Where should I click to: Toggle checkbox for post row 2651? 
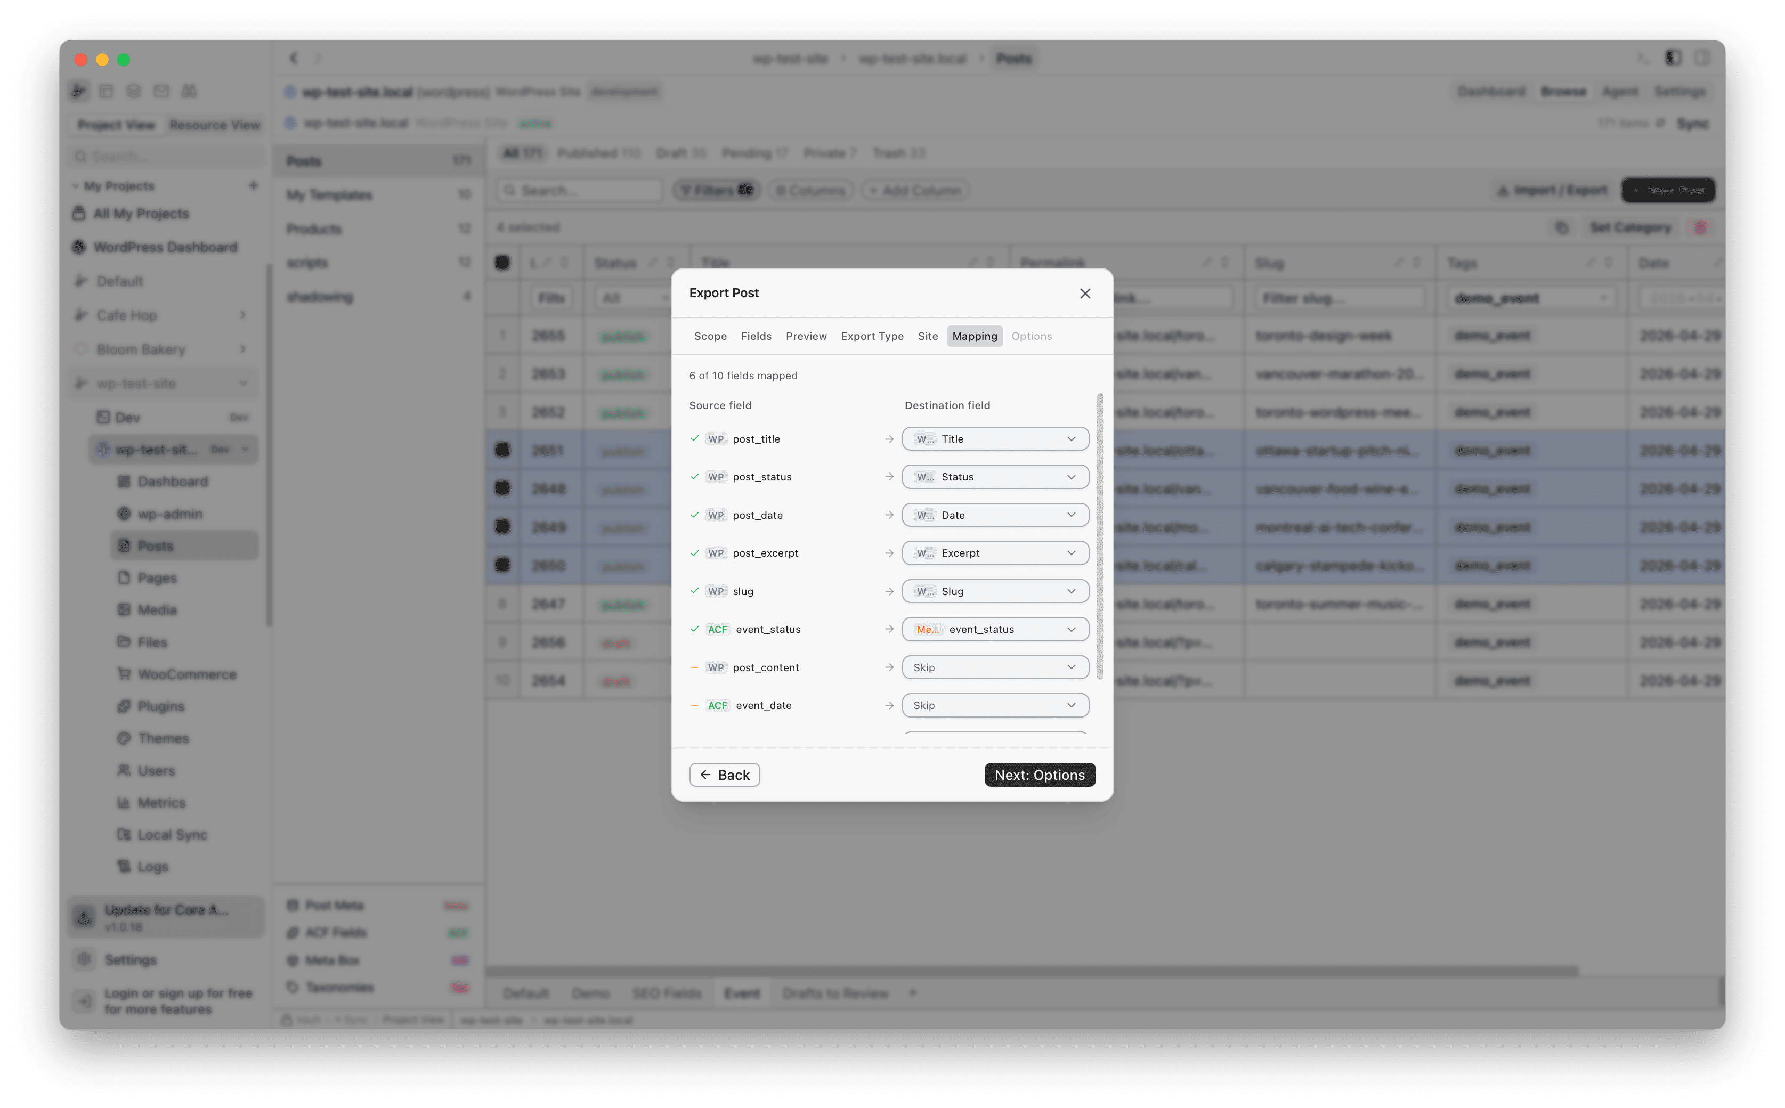point(502,450)
